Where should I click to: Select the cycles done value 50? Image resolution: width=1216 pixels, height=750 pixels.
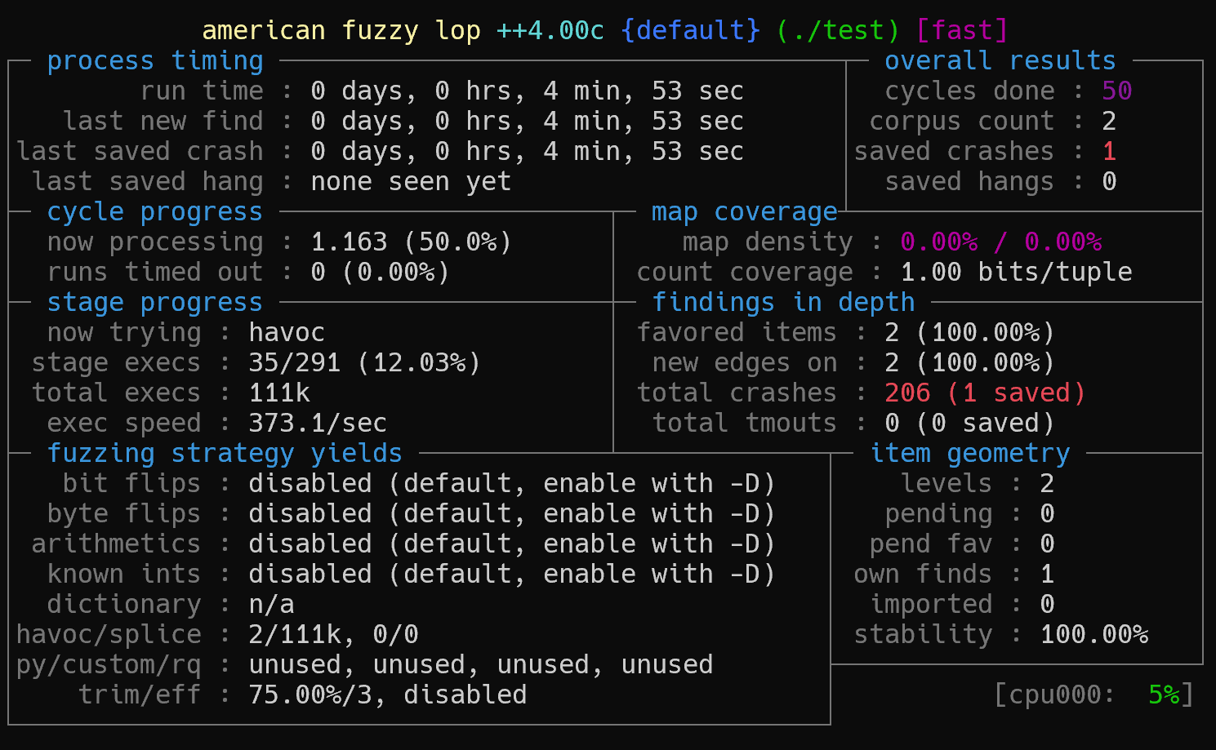click(1116, 91)
